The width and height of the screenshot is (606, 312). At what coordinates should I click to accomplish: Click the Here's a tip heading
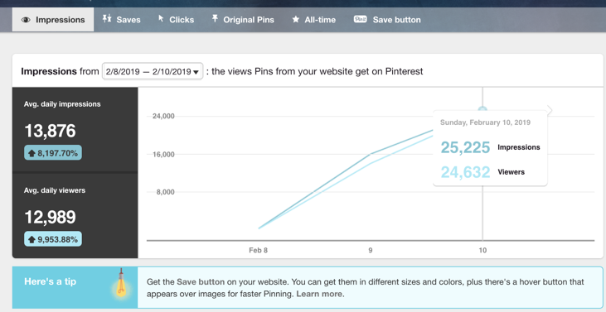point(51,281)
